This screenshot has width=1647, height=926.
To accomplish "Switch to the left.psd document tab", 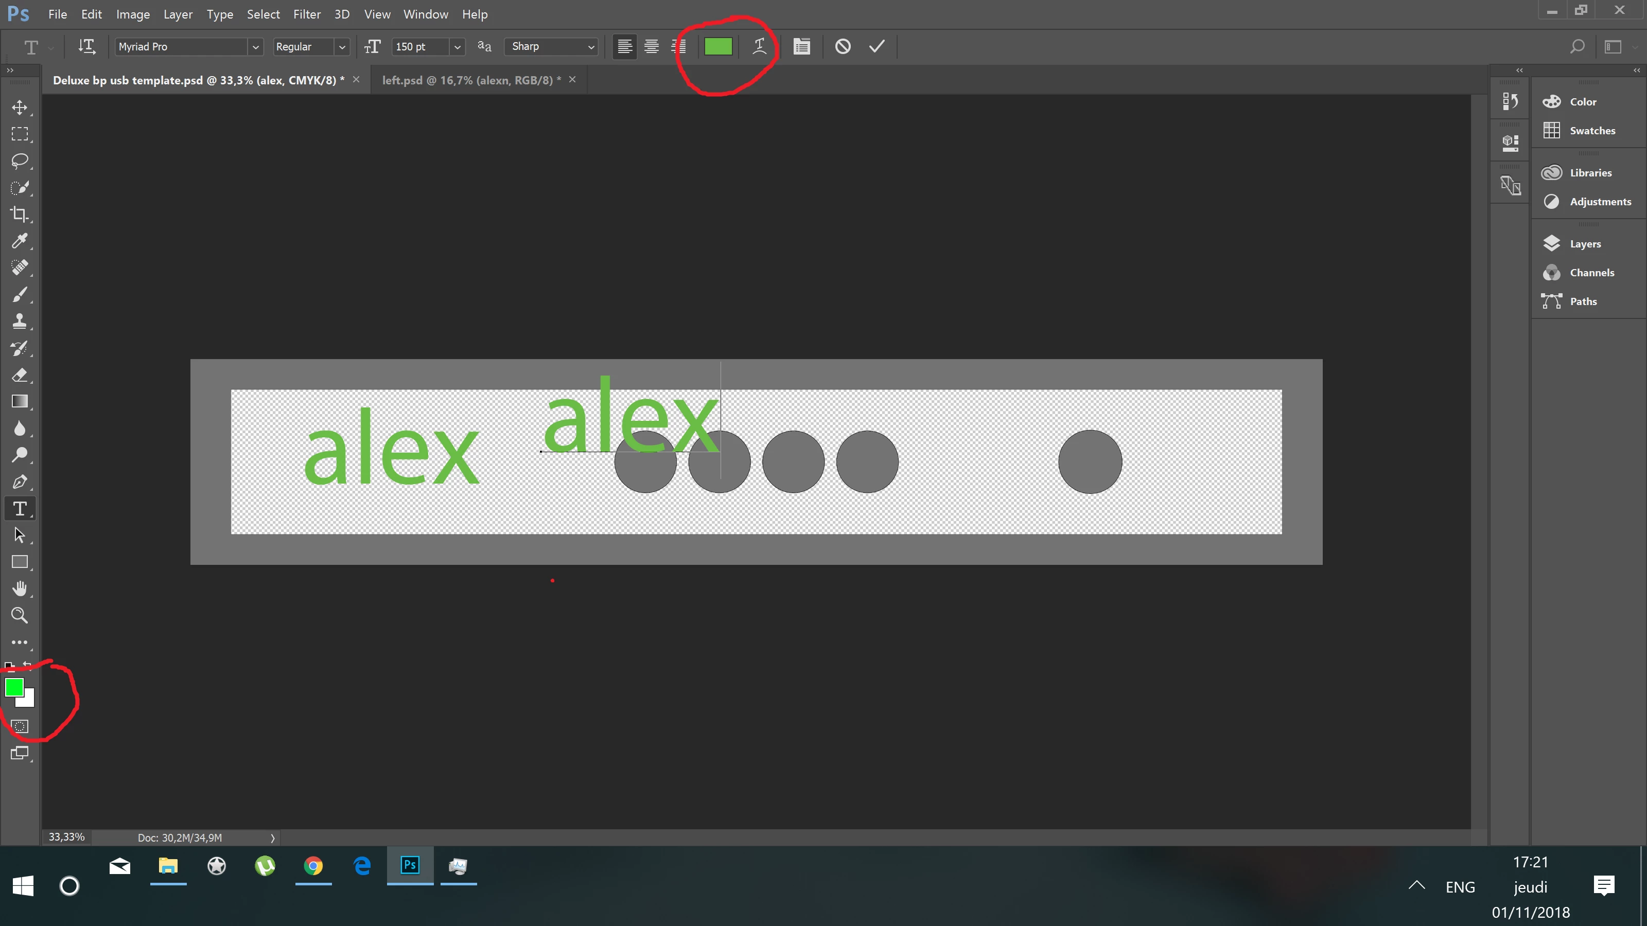I will pyautogui.click(x=470, y=80).
